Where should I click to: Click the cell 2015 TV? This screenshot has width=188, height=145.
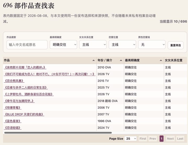click(x=110, y=81)
